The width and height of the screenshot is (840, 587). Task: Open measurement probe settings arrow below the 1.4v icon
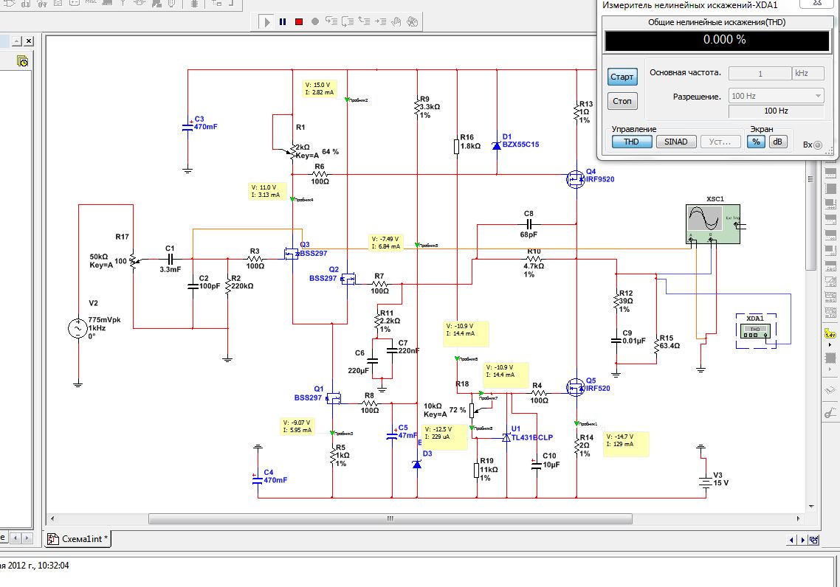830,345
